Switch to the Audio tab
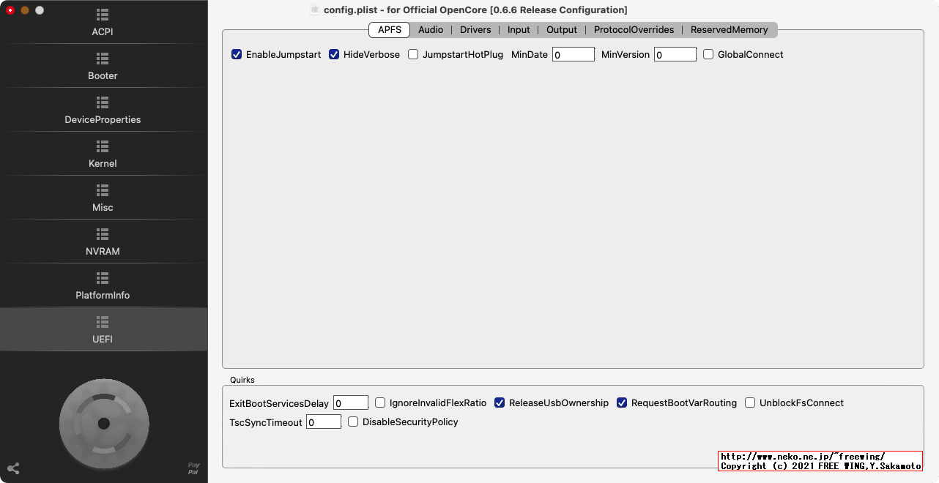939x483 pixels. (x=431, y=30)
